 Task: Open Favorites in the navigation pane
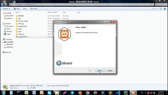point(8,13)
